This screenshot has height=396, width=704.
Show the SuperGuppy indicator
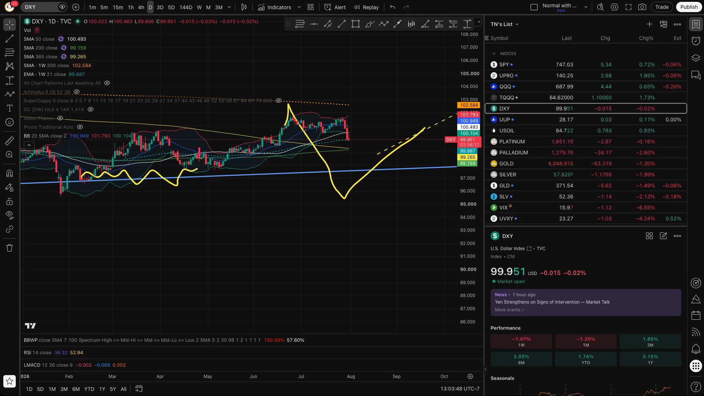(279, 101)
